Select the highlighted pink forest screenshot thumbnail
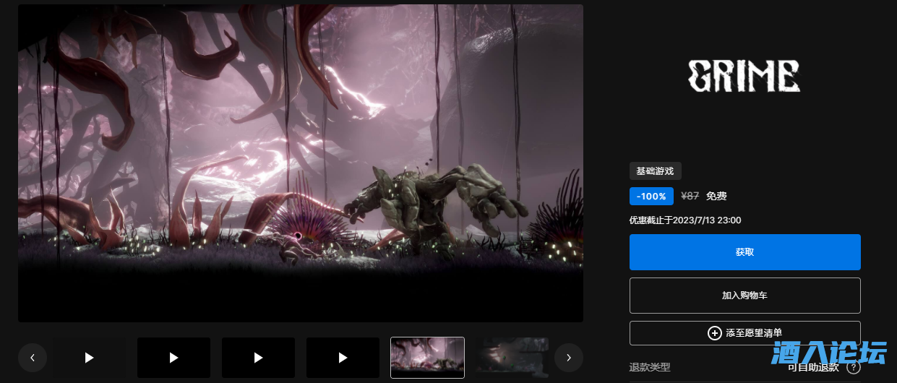The image size is (897, 383). point(427,358)
